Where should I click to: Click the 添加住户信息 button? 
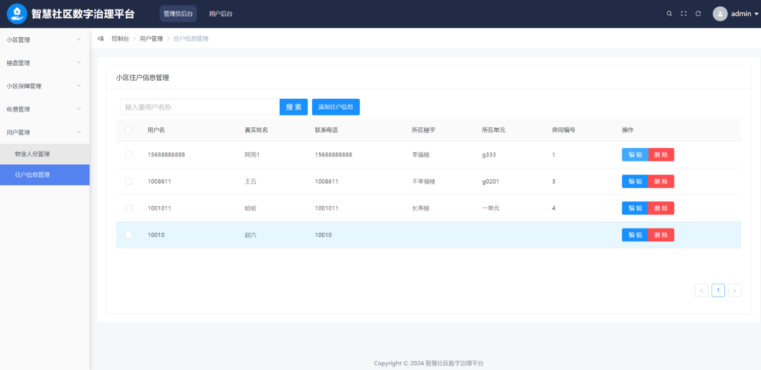(336, 107)
